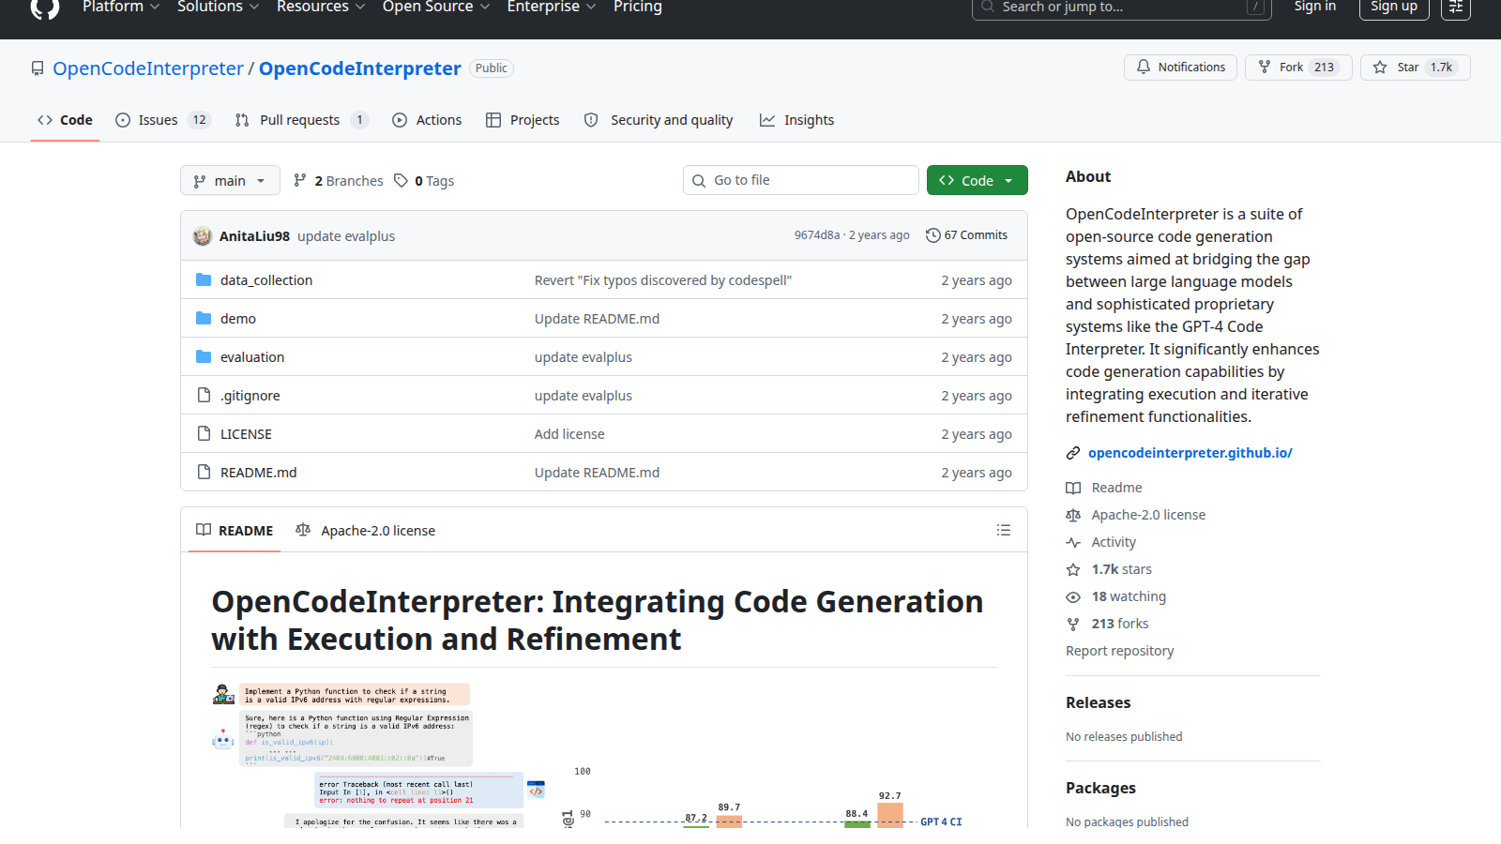The image size is (1501, 844).
Task: Open the .gitignore file
Action: [x=250, y=396]
